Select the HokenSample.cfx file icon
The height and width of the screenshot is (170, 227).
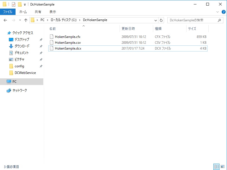(x=52, y=37)
